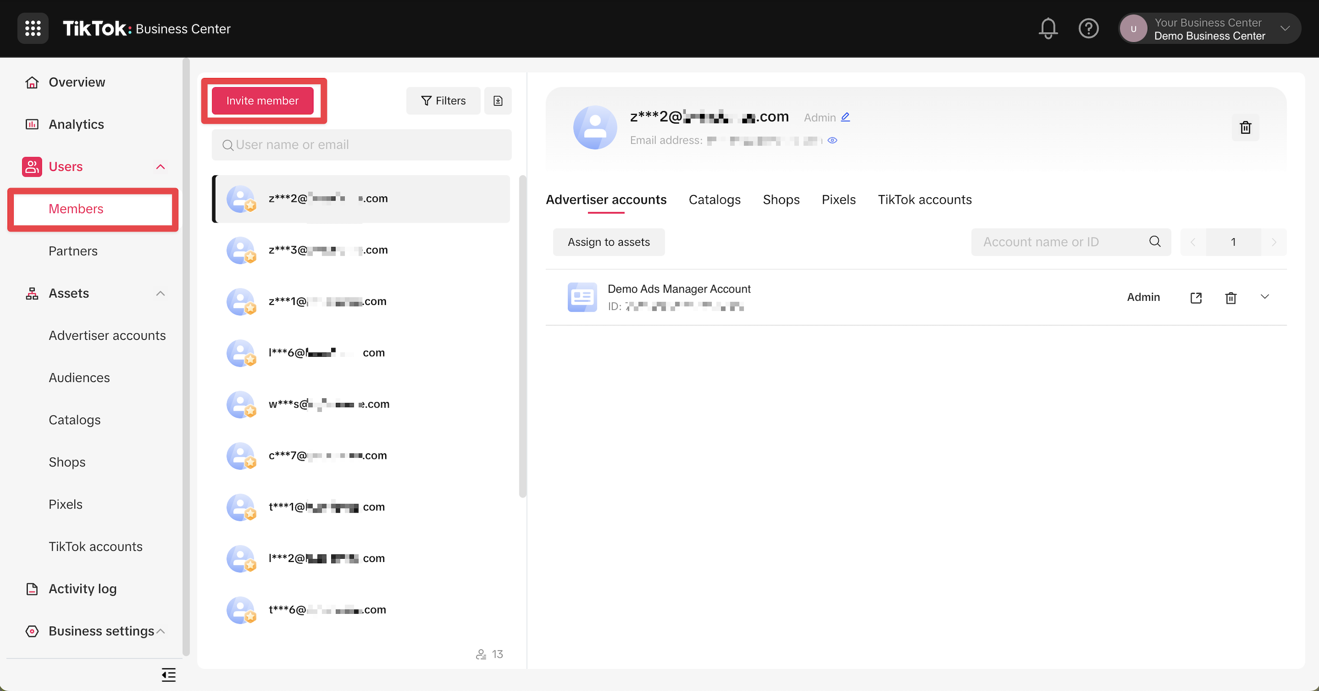Switch to the Catalogs tab

(714, 199)
